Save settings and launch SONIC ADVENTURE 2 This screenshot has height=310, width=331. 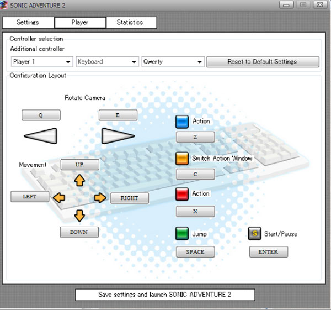(x=165, y=295)
